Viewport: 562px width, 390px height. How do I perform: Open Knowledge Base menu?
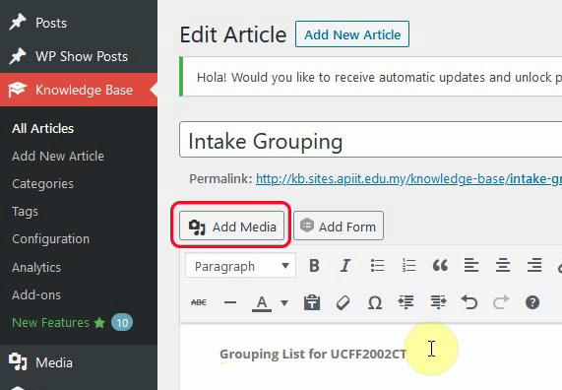pos(79,90)
